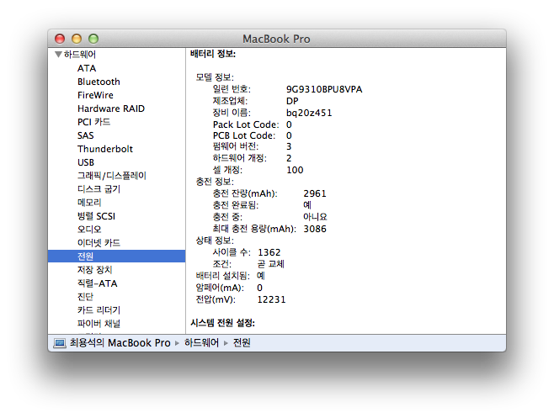Open Thunderbolt hardware entry

(105, 149)
